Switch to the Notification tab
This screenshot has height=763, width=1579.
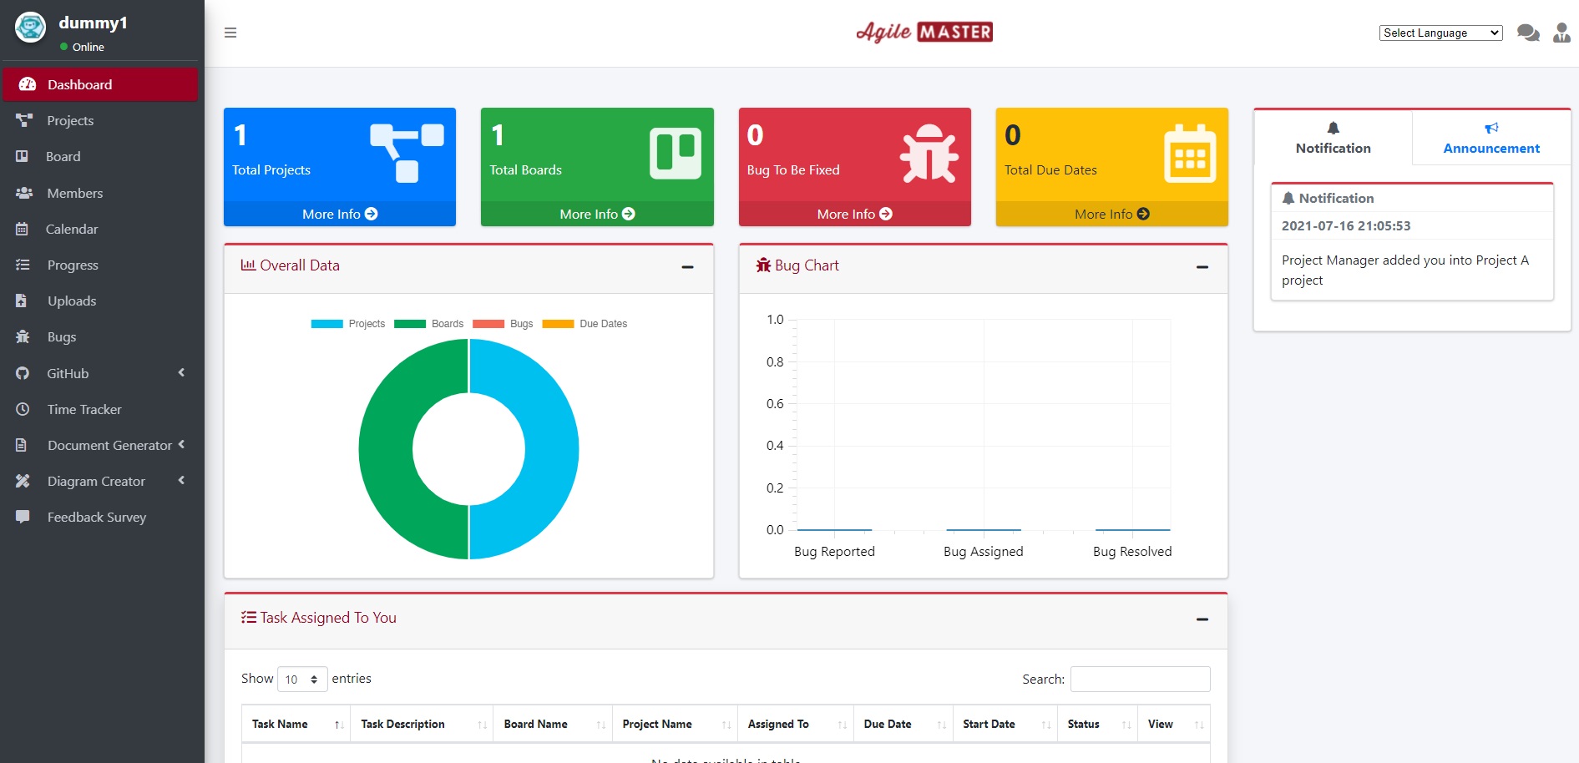tap(1334, 138)
